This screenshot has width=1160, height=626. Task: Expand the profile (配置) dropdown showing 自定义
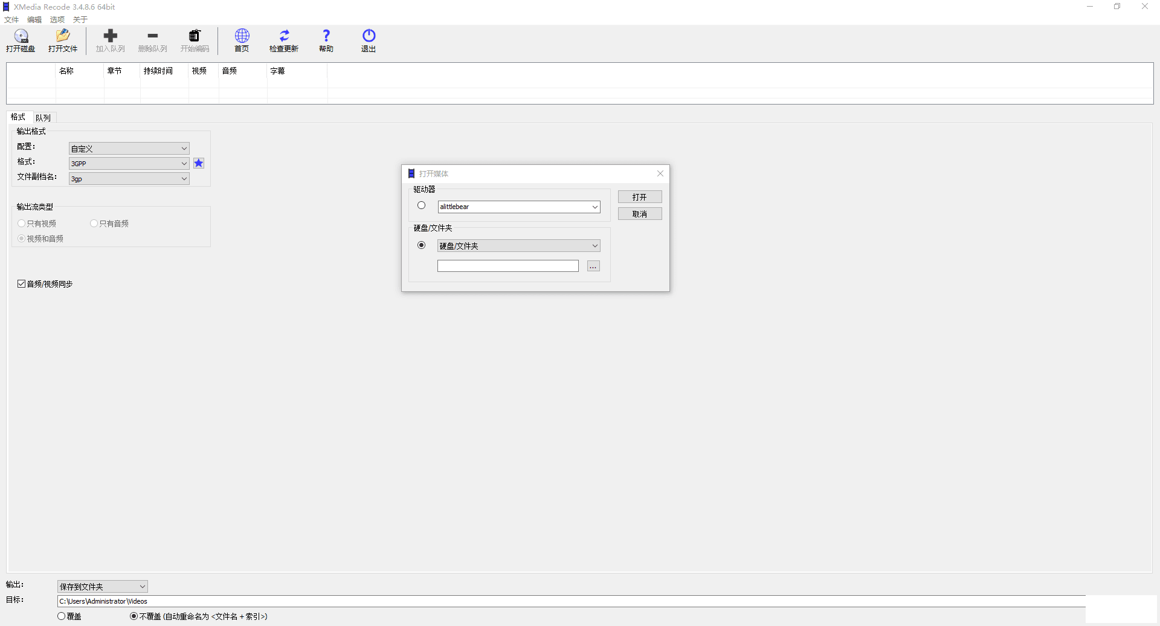[129, 149]
